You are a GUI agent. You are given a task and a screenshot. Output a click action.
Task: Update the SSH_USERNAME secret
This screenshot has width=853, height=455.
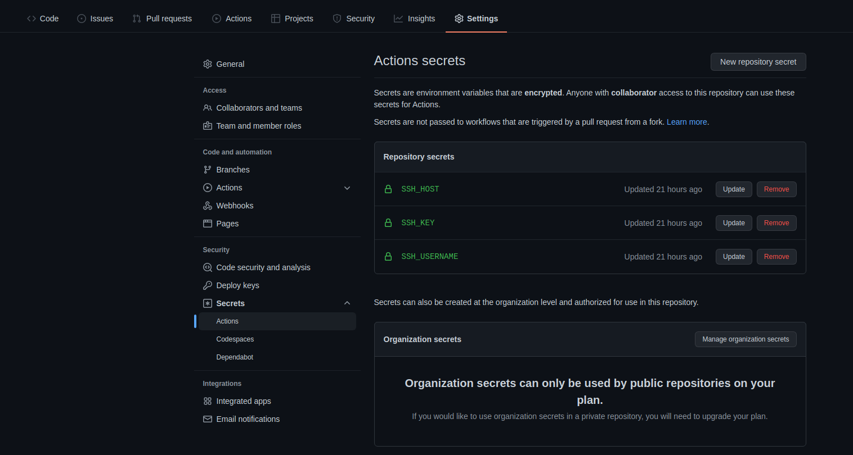[x=734, y=257]
